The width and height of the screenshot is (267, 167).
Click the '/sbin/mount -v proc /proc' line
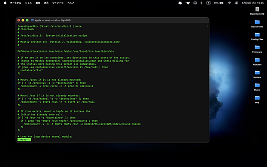click(56, 86)
